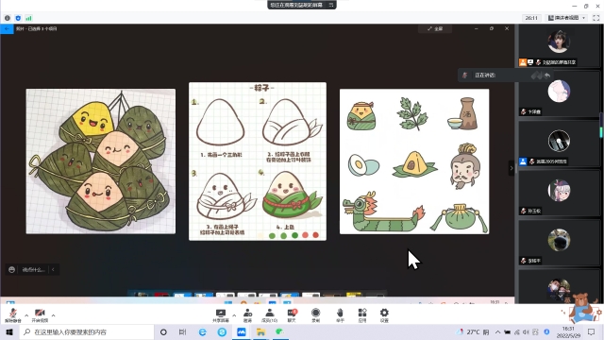Click the screen-sharing banner options icon
This screenshot has width=604, height=340.
click(x=331, y=5)
